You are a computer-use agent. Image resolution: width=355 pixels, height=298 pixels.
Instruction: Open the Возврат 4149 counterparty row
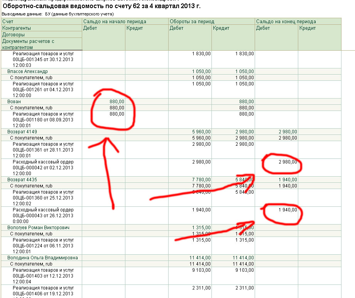pos(22,132)
